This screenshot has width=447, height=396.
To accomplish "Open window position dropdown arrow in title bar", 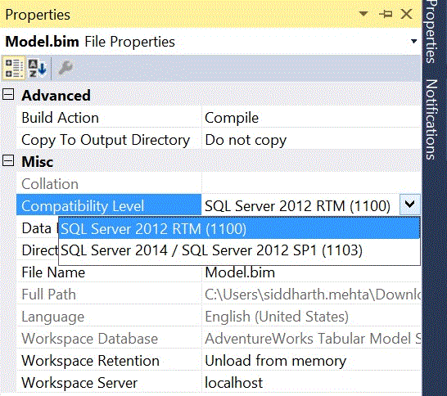I will point(363,13).
